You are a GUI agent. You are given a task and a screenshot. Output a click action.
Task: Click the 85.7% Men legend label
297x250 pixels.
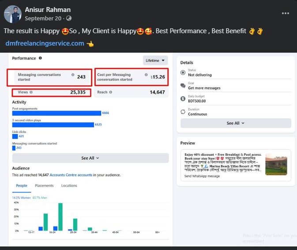coord(40,198)
